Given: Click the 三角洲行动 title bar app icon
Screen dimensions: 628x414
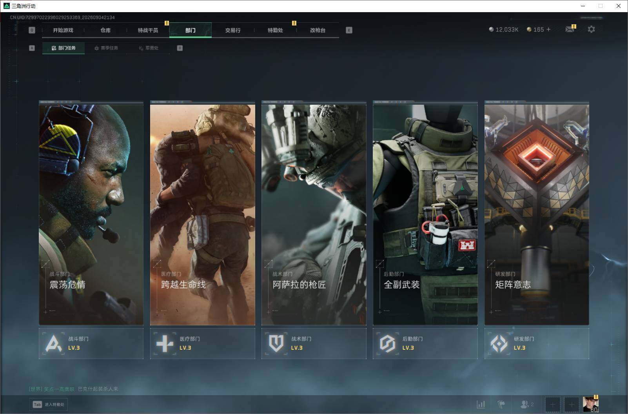Looking at the screenshot, I should (x=6, y=6).
